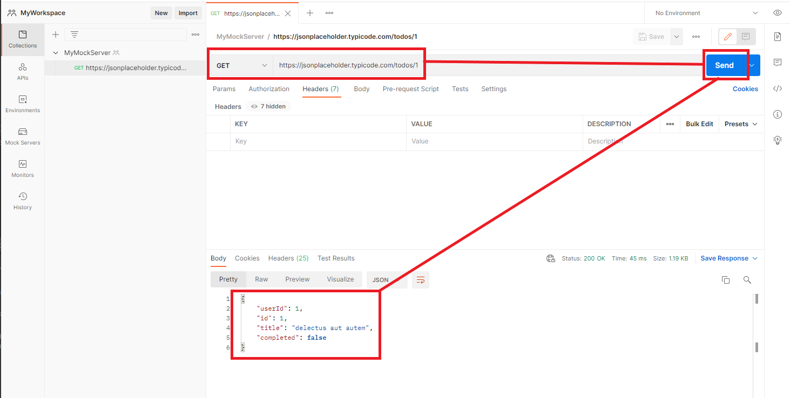Viewport: 790px width, 398px height.
Task: Open the code snippet pane
Action: 778,88
